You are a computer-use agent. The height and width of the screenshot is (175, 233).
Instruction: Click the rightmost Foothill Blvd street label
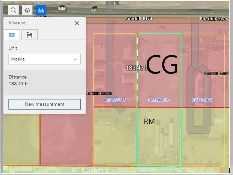[x=213, y=19]
